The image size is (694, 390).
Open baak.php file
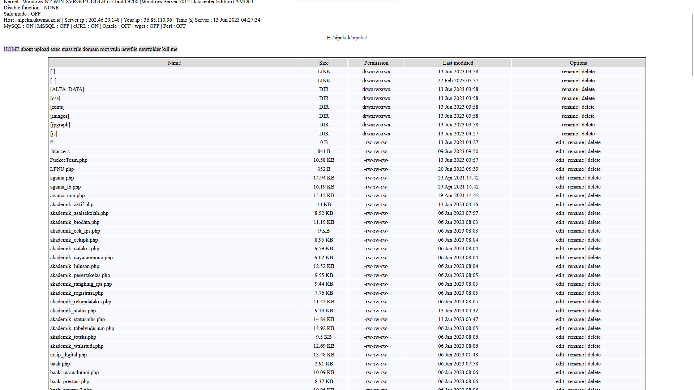60,364
